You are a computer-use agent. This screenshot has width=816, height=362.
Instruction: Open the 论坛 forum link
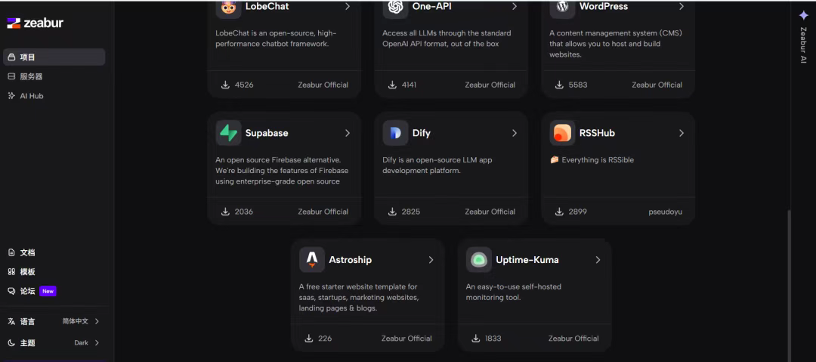(x=27, y=291)
